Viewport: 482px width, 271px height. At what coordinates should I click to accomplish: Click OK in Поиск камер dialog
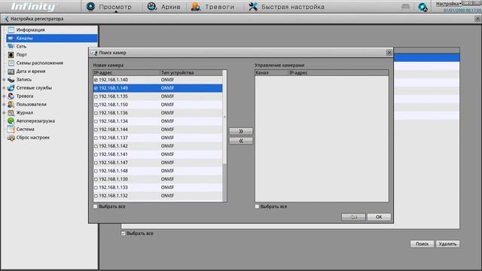point(379,217)
